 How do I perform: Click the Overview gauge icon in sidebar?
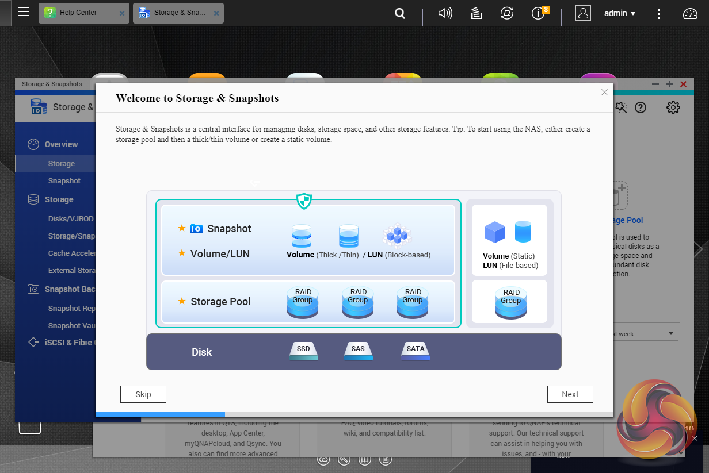(x=33, y=144)
